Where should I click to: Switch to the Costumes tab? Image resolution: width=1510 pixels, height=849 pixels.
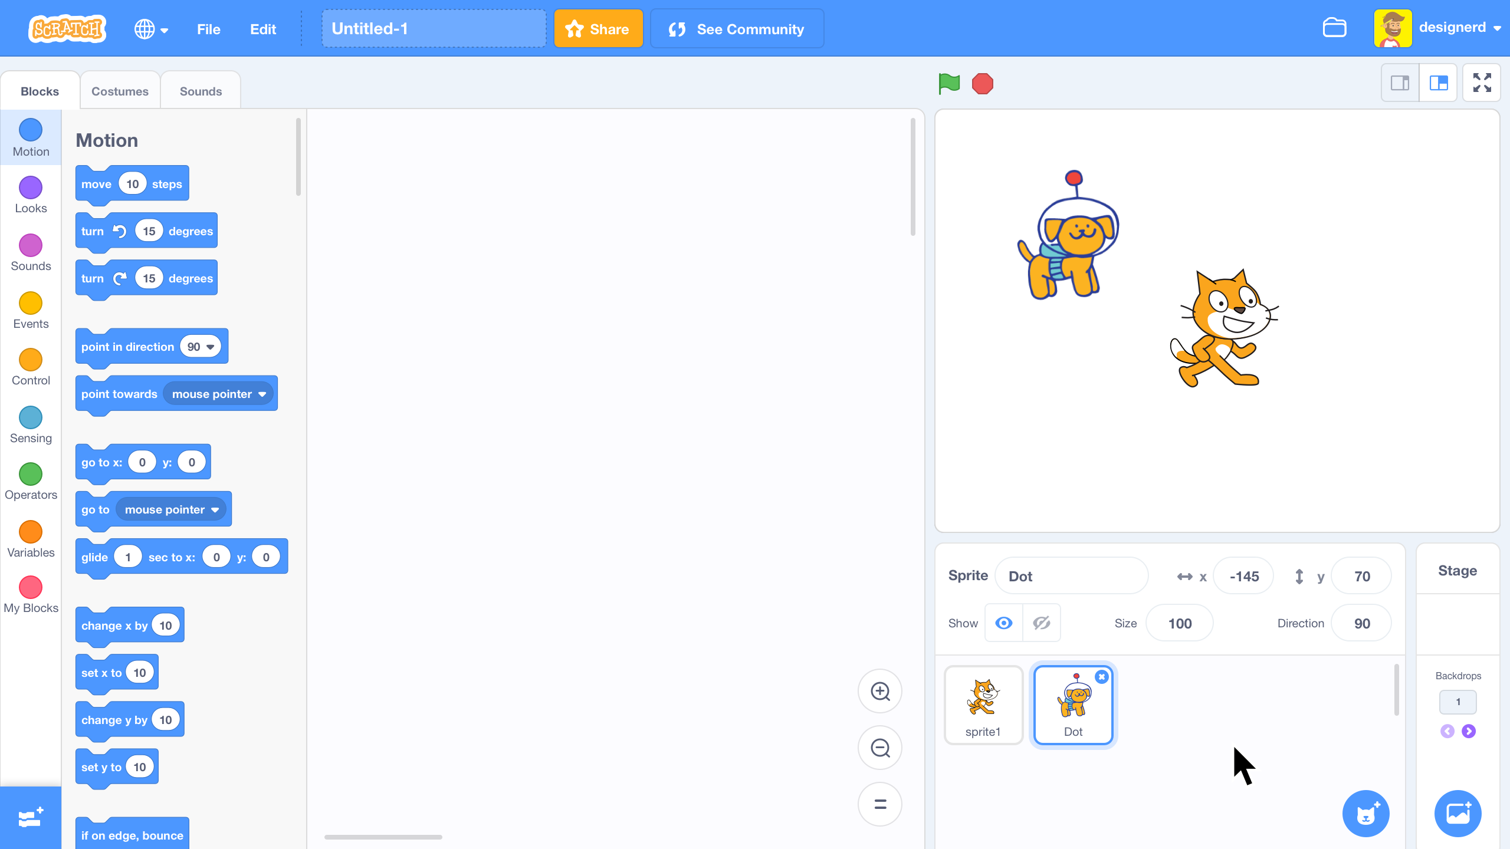pyautogui.click(x=120, y=91)
